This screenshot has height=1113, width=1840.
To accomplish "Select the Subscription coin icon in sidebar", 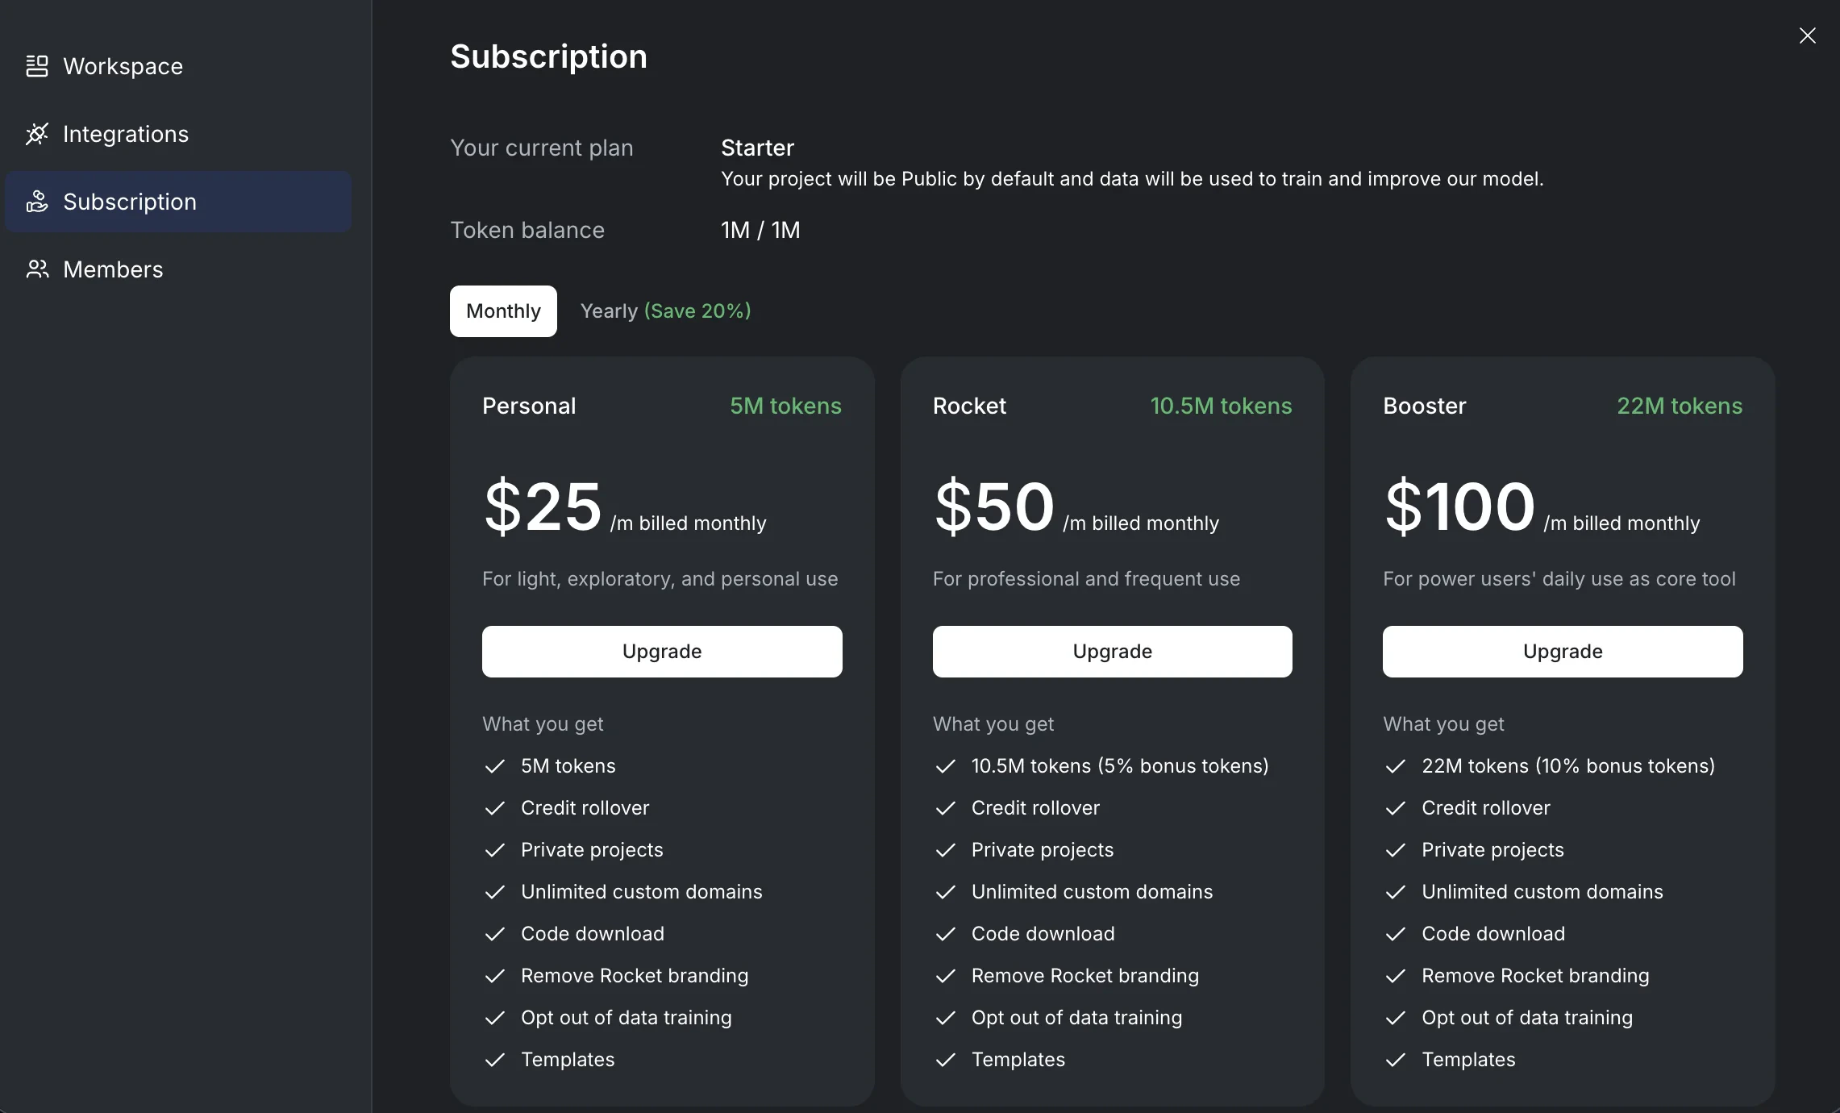I will [x=37, y=202].
